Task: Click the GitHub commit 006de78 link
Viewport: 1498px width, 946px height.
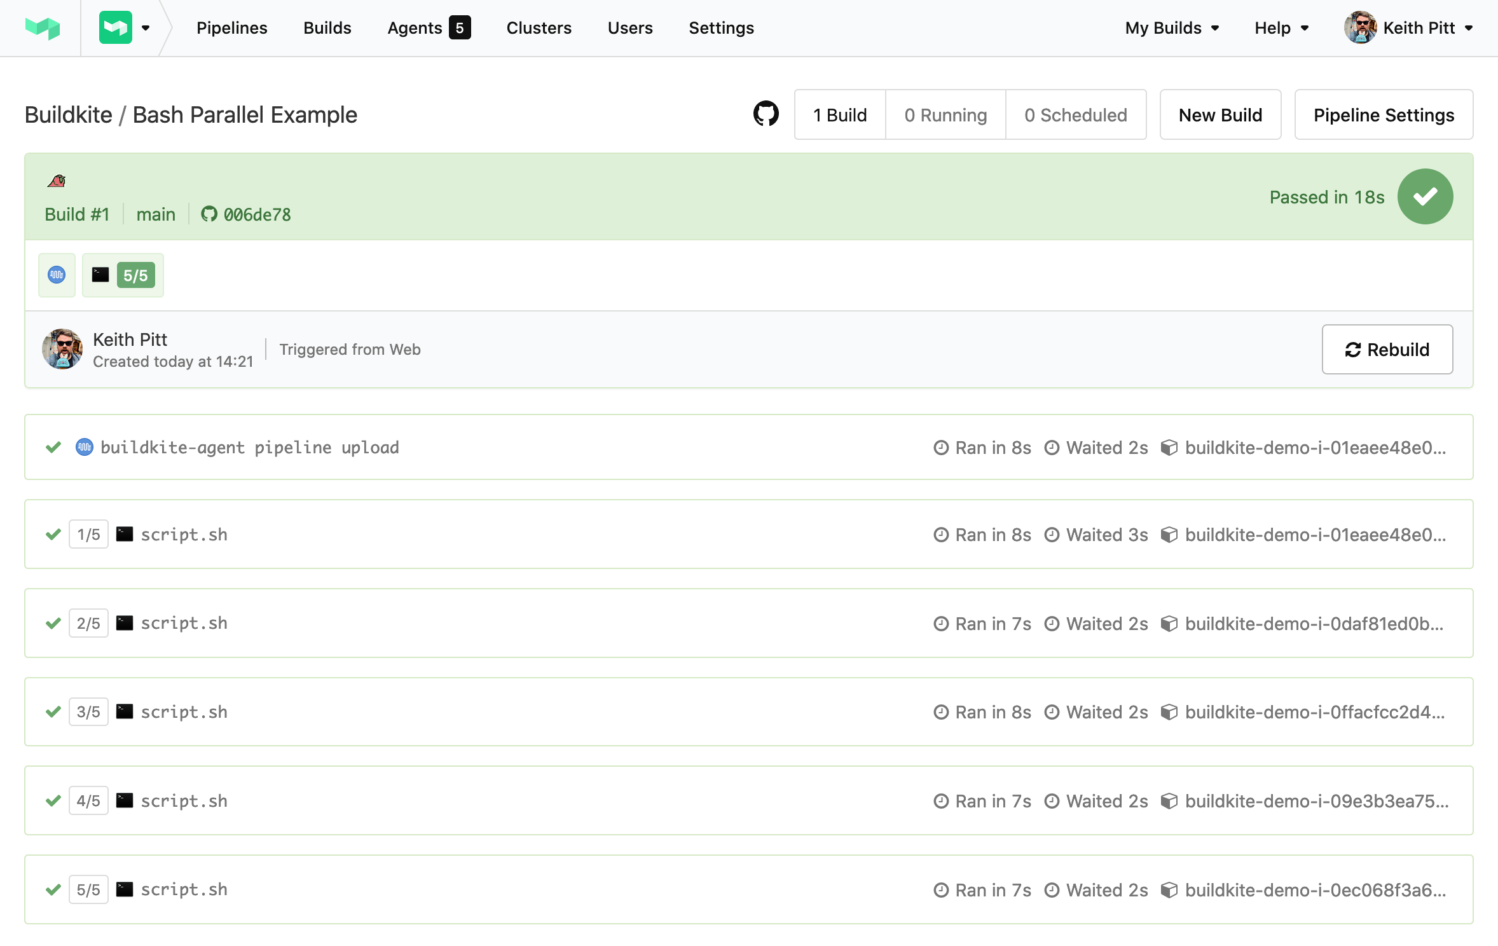Action: 246,215
